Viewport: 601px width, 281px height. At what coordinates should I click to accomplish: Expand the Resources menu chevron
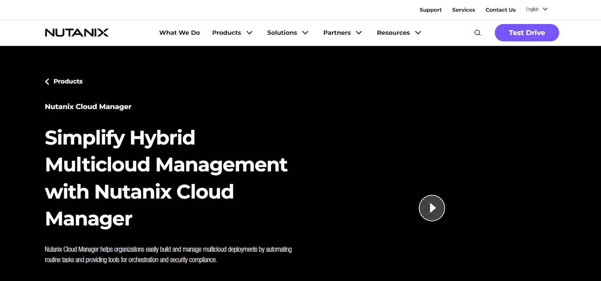[x=418, y=33]
